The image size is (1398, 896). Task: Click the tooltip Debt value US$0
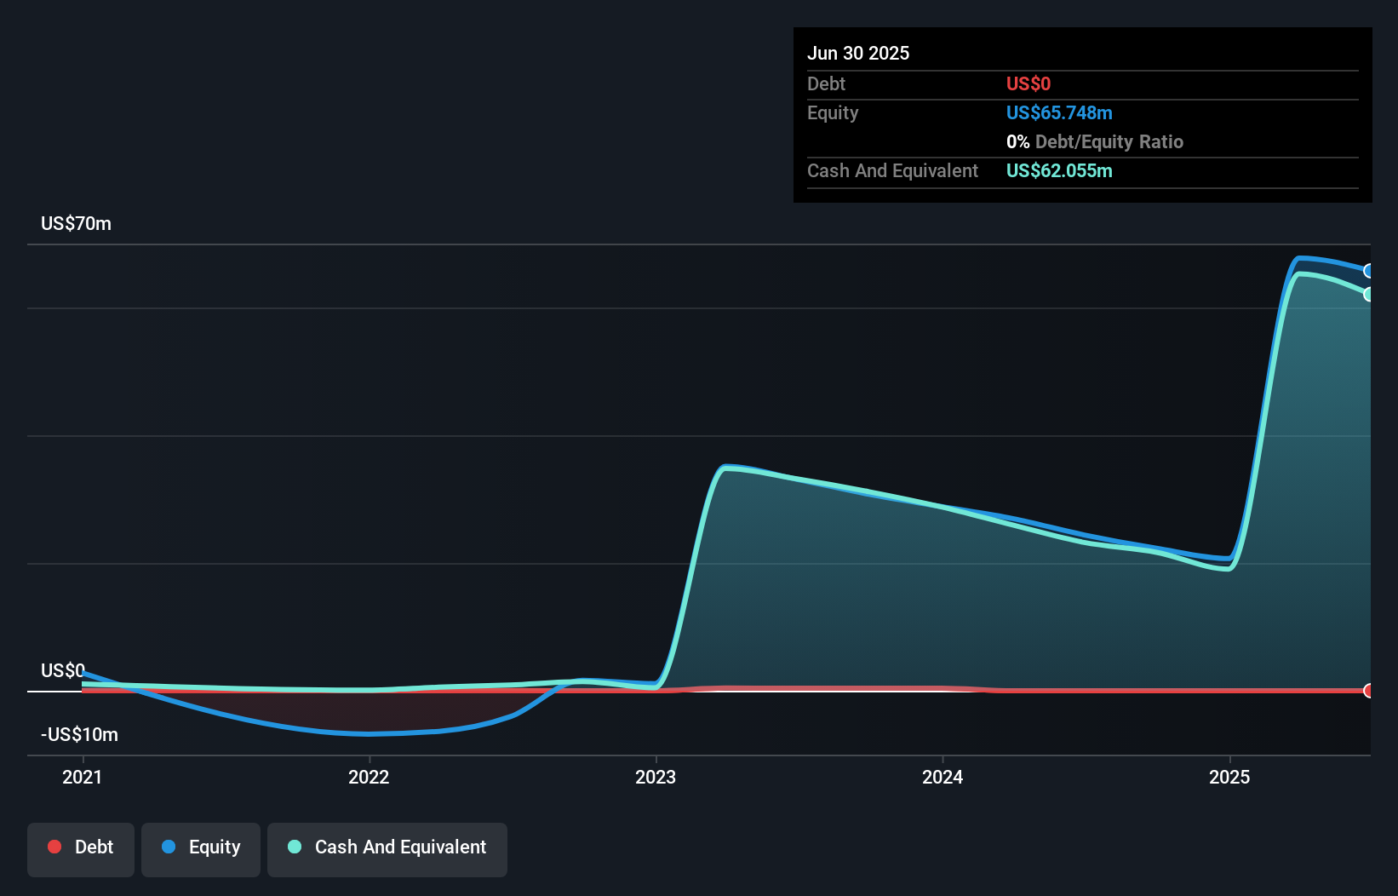pos(1028,83)
